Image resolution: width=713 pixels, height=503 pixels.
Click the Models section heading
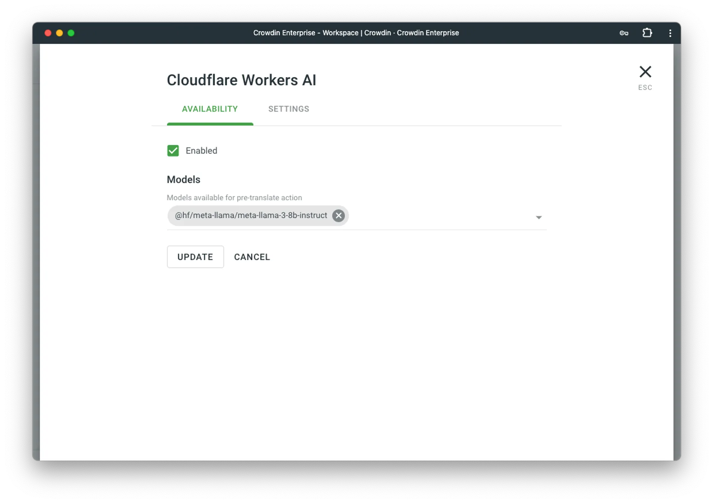pyautogui.click(x=183, y=180)
